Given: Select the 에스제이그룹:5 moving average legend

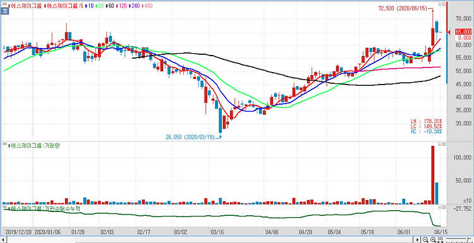Looking at the screenshot, I should [x=63, y=6].
